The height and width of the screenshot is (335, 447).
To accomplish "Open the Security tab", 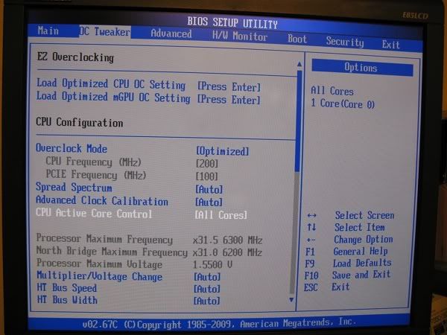I will pyautogui.click(x=345, y=42).
